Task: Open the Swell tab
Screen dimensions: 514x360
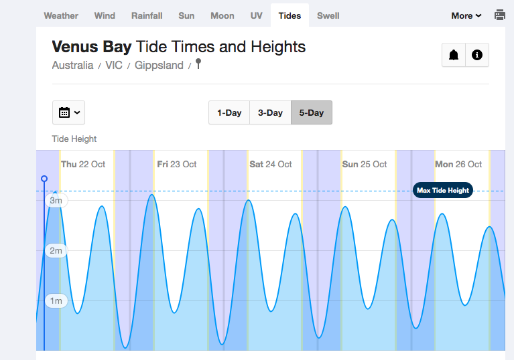Action: [x=328, y=15]
